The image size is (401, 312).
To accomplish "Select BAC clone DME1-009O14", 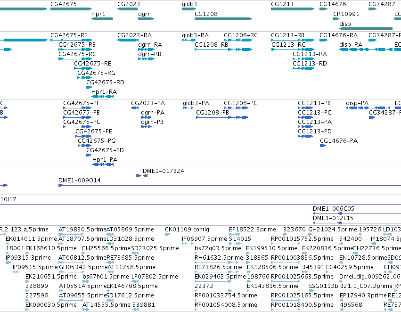I will 80,181.
